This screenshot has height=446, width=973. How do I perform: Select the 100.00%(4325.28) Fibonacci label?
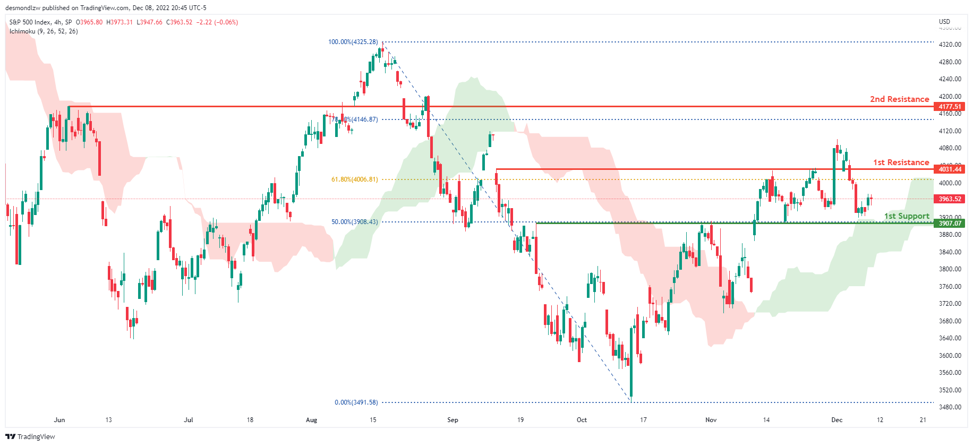(x=353, y=42)
